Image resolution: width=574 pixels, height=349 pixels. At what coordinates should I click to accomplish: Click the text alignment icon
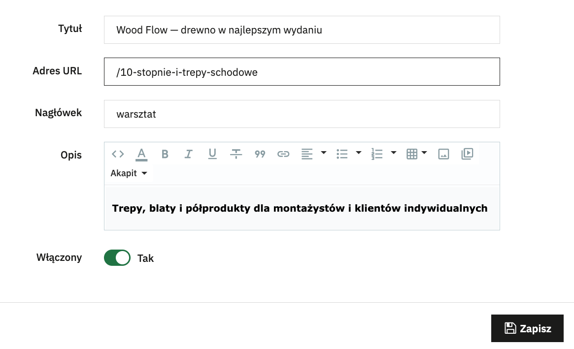point(307,154)
